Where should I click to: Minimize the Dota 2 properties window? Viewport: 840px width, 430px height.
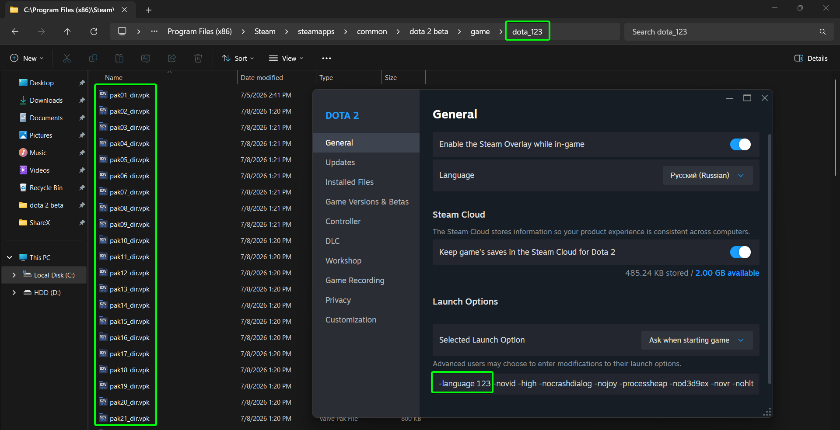(x=730, y=98)
